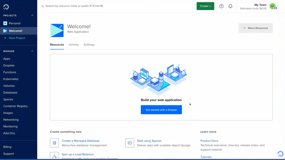Open Spaces in the sidebar
Viewport: 285px width, 160px height.
[8, 99]
